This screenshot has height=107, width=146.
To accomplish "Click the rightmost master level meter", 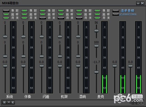I will click(x=138, y=57).
